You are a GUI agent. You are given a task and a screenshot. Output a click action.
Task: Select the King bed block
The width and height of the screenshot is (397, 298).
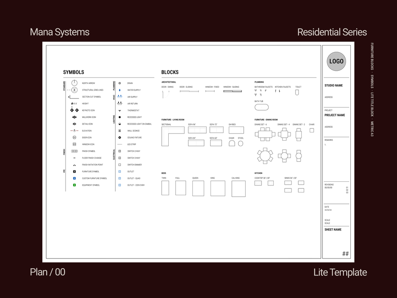click(218, 188)
